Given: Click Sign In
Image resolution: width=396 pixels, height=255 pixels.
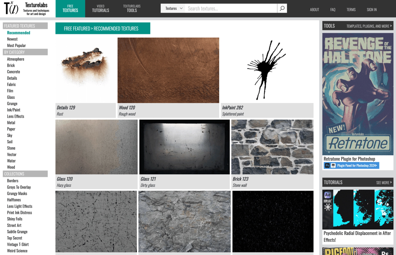Looking at the screenshot, I should 372,10.
